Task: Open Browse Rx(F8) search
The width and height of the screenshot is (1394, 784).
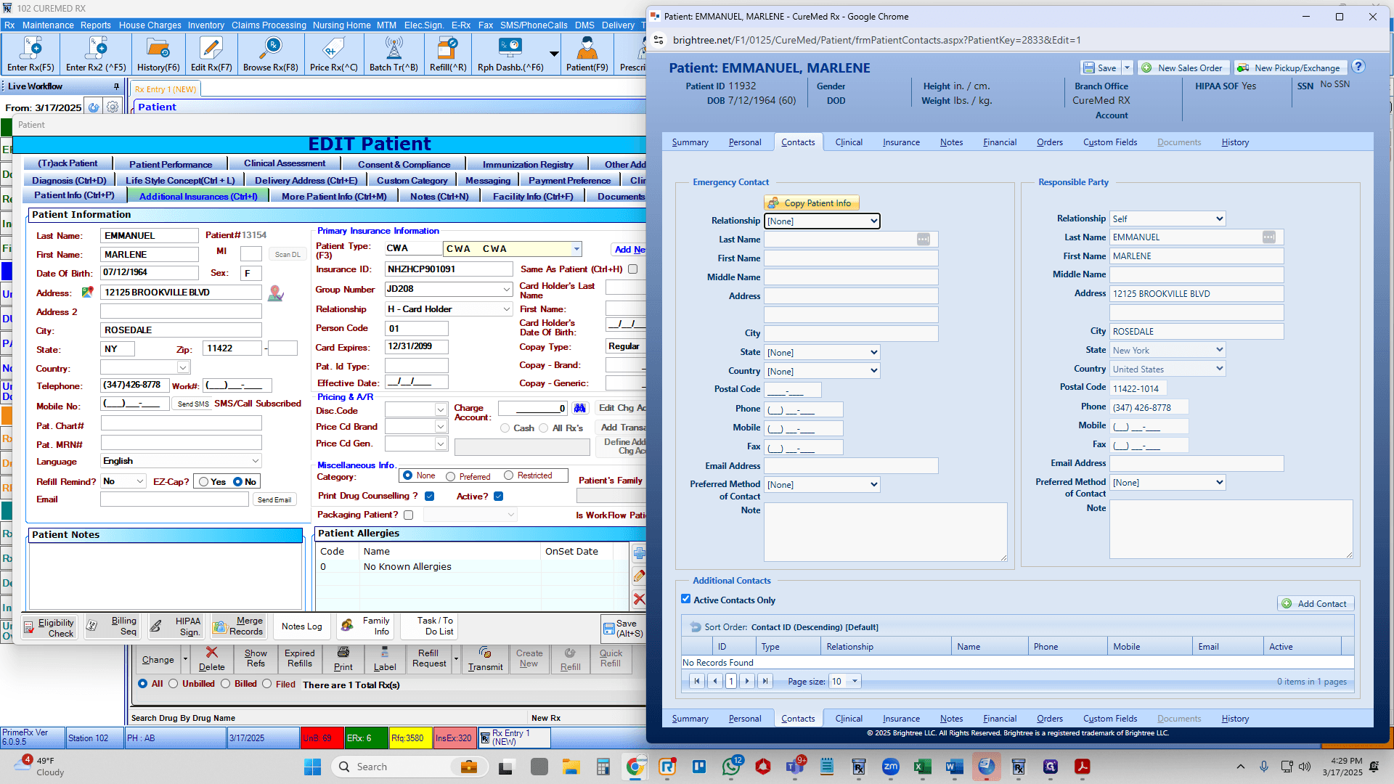Action: [271, 54]
